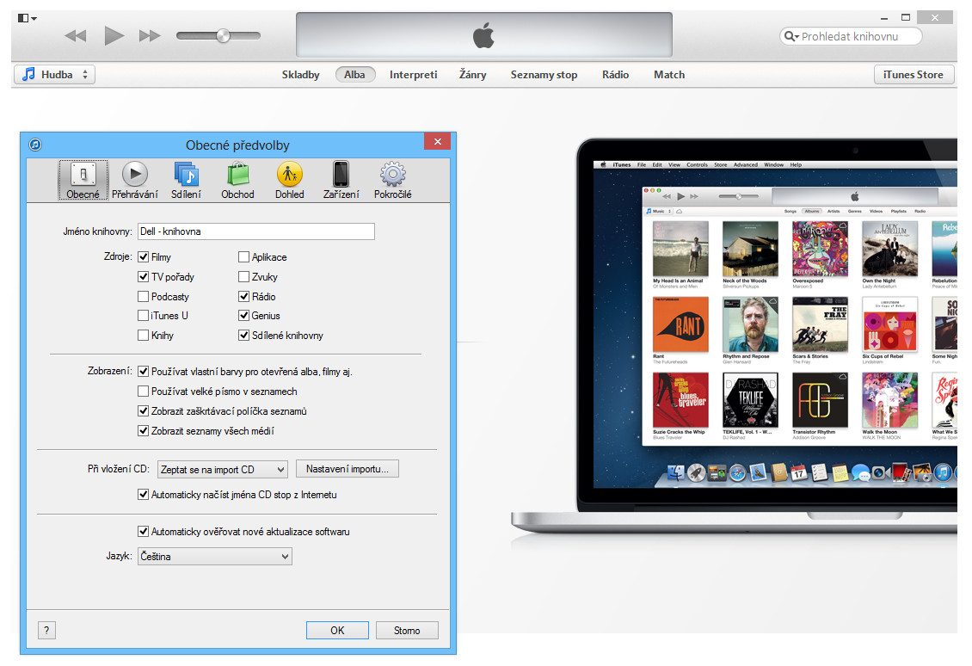Skip back to the previous track
Viewport: 972px width, 666px height.
tap(76, 36)
